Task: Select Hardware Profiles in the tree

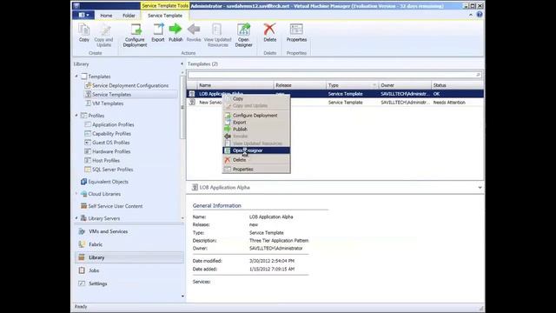Action: pos(111,151)
